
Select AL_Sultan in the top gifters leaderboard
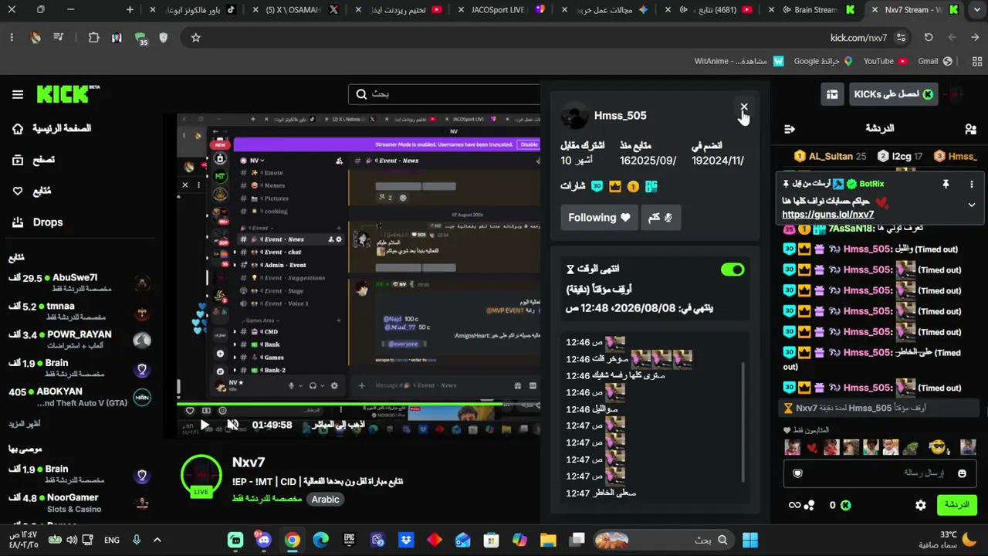coord(831,156)
